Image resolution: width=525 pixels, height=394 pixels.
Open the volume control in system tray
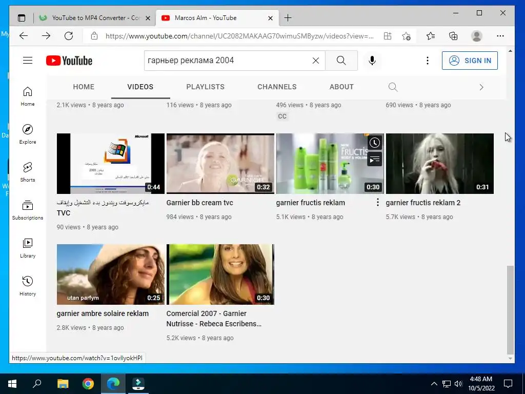coord(458,384)
